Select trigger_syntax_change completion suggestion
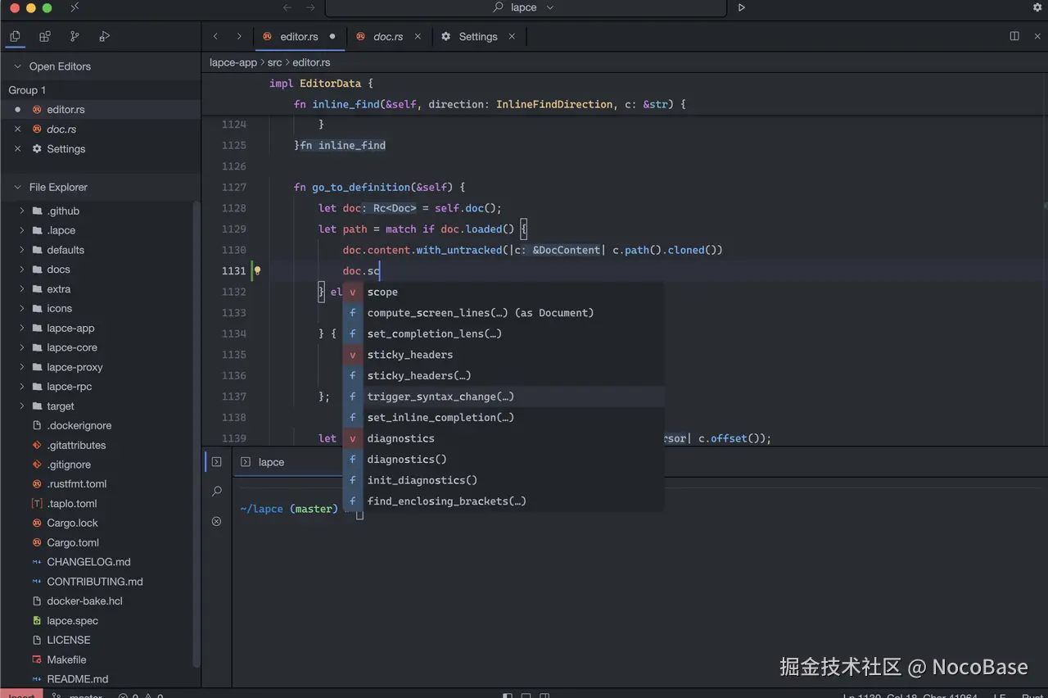1048x698 pixels. coord(440,397)
